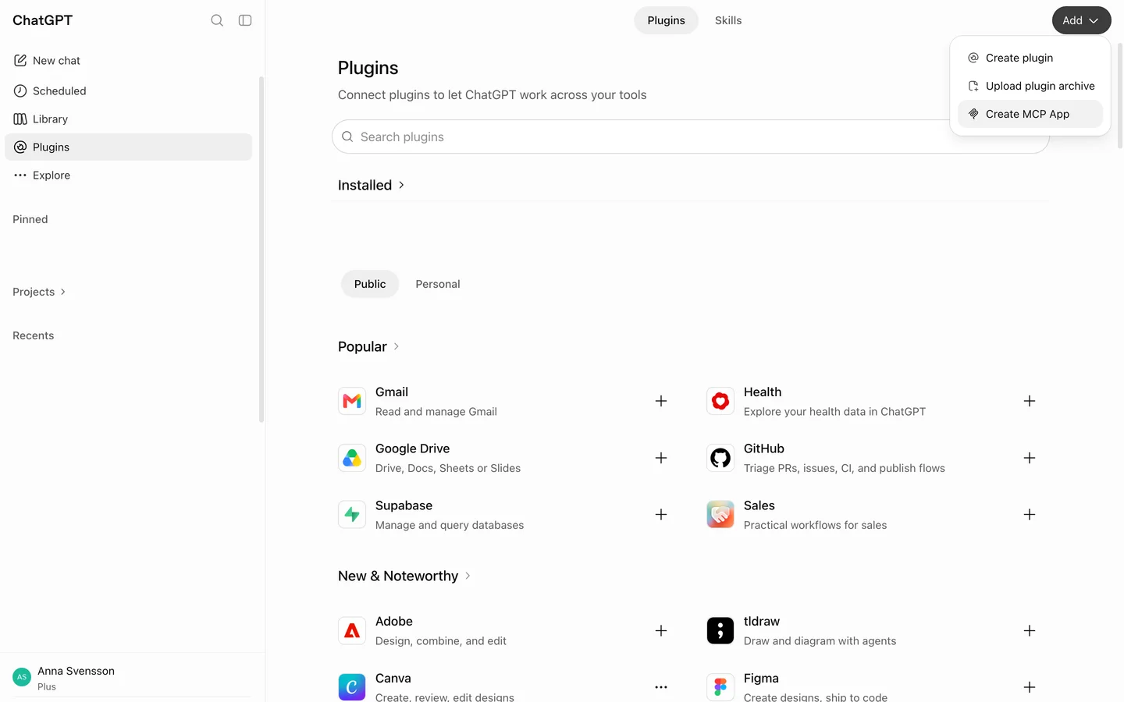This screenshot has width=1124, height=702.
Task: Click the Search plugins input field
Action: (x=690, y=136)
